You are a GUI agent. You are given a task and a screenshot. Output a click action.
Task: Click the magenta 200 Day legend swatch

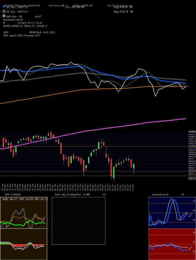pyautogui.click(x=4, y=16)
